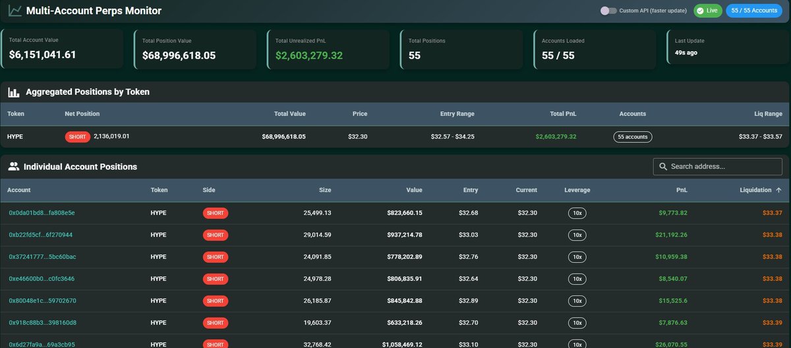Click 10x leverage badge for account 0x0da01bd8

(x=577, y=213)
